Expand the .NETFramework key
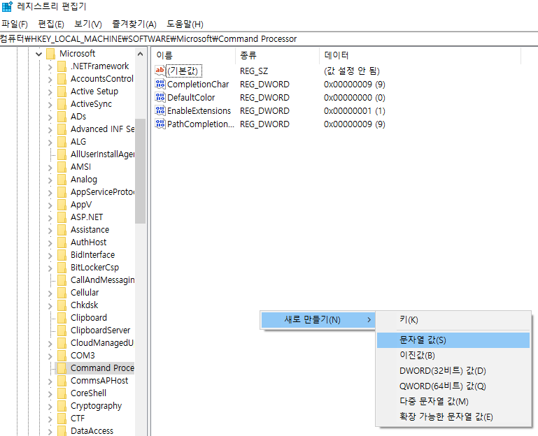The height and width of the screenshot is (436, 538). (50, 67)
